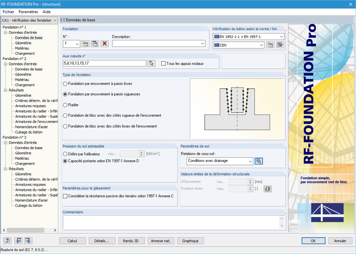The image size is (356, 254).
Task: Click the Annexe nat. button
Action: (161, 241)
